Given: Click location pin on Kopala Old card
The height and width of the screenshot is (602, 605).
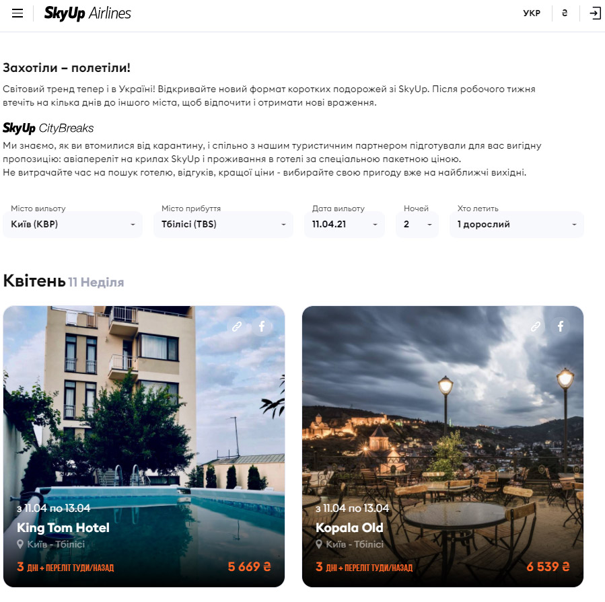Looking at the screenshot, I should 319,544.
